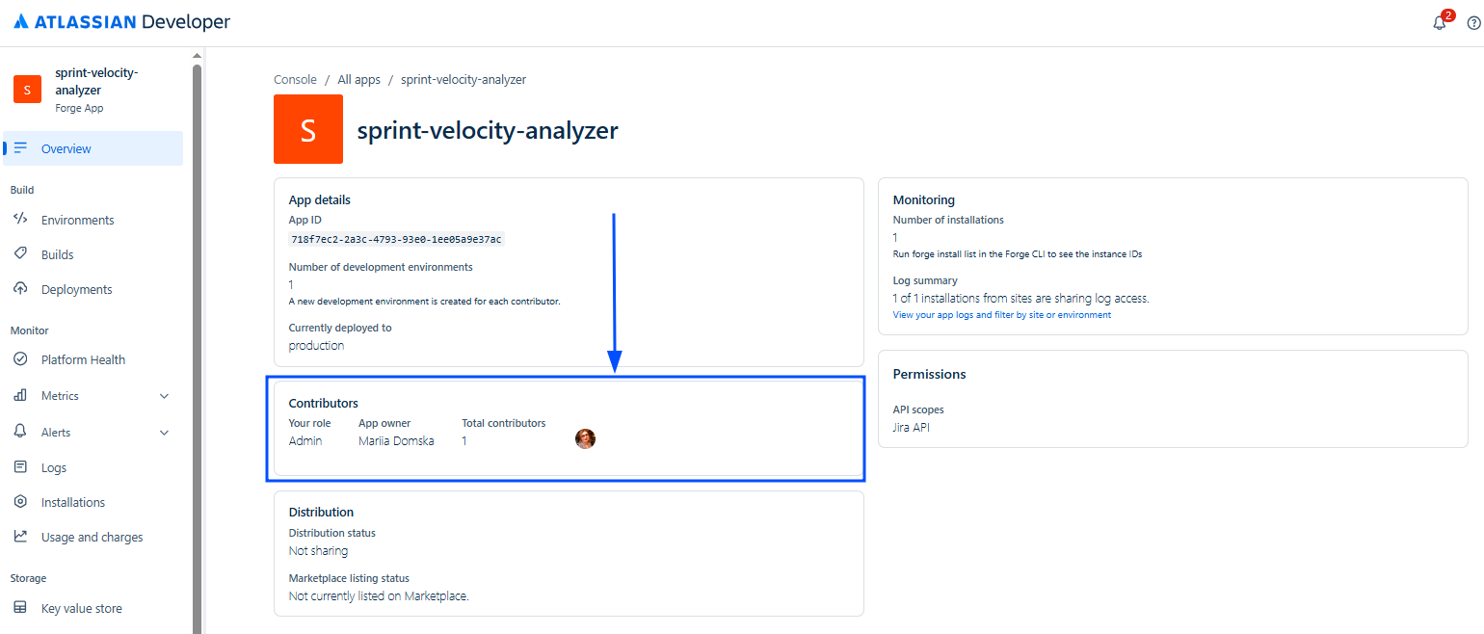The height and width of the screenshot is (634, 1484).
Task: Click the notifications bell icon
Action: click(x=1440, y=23)
